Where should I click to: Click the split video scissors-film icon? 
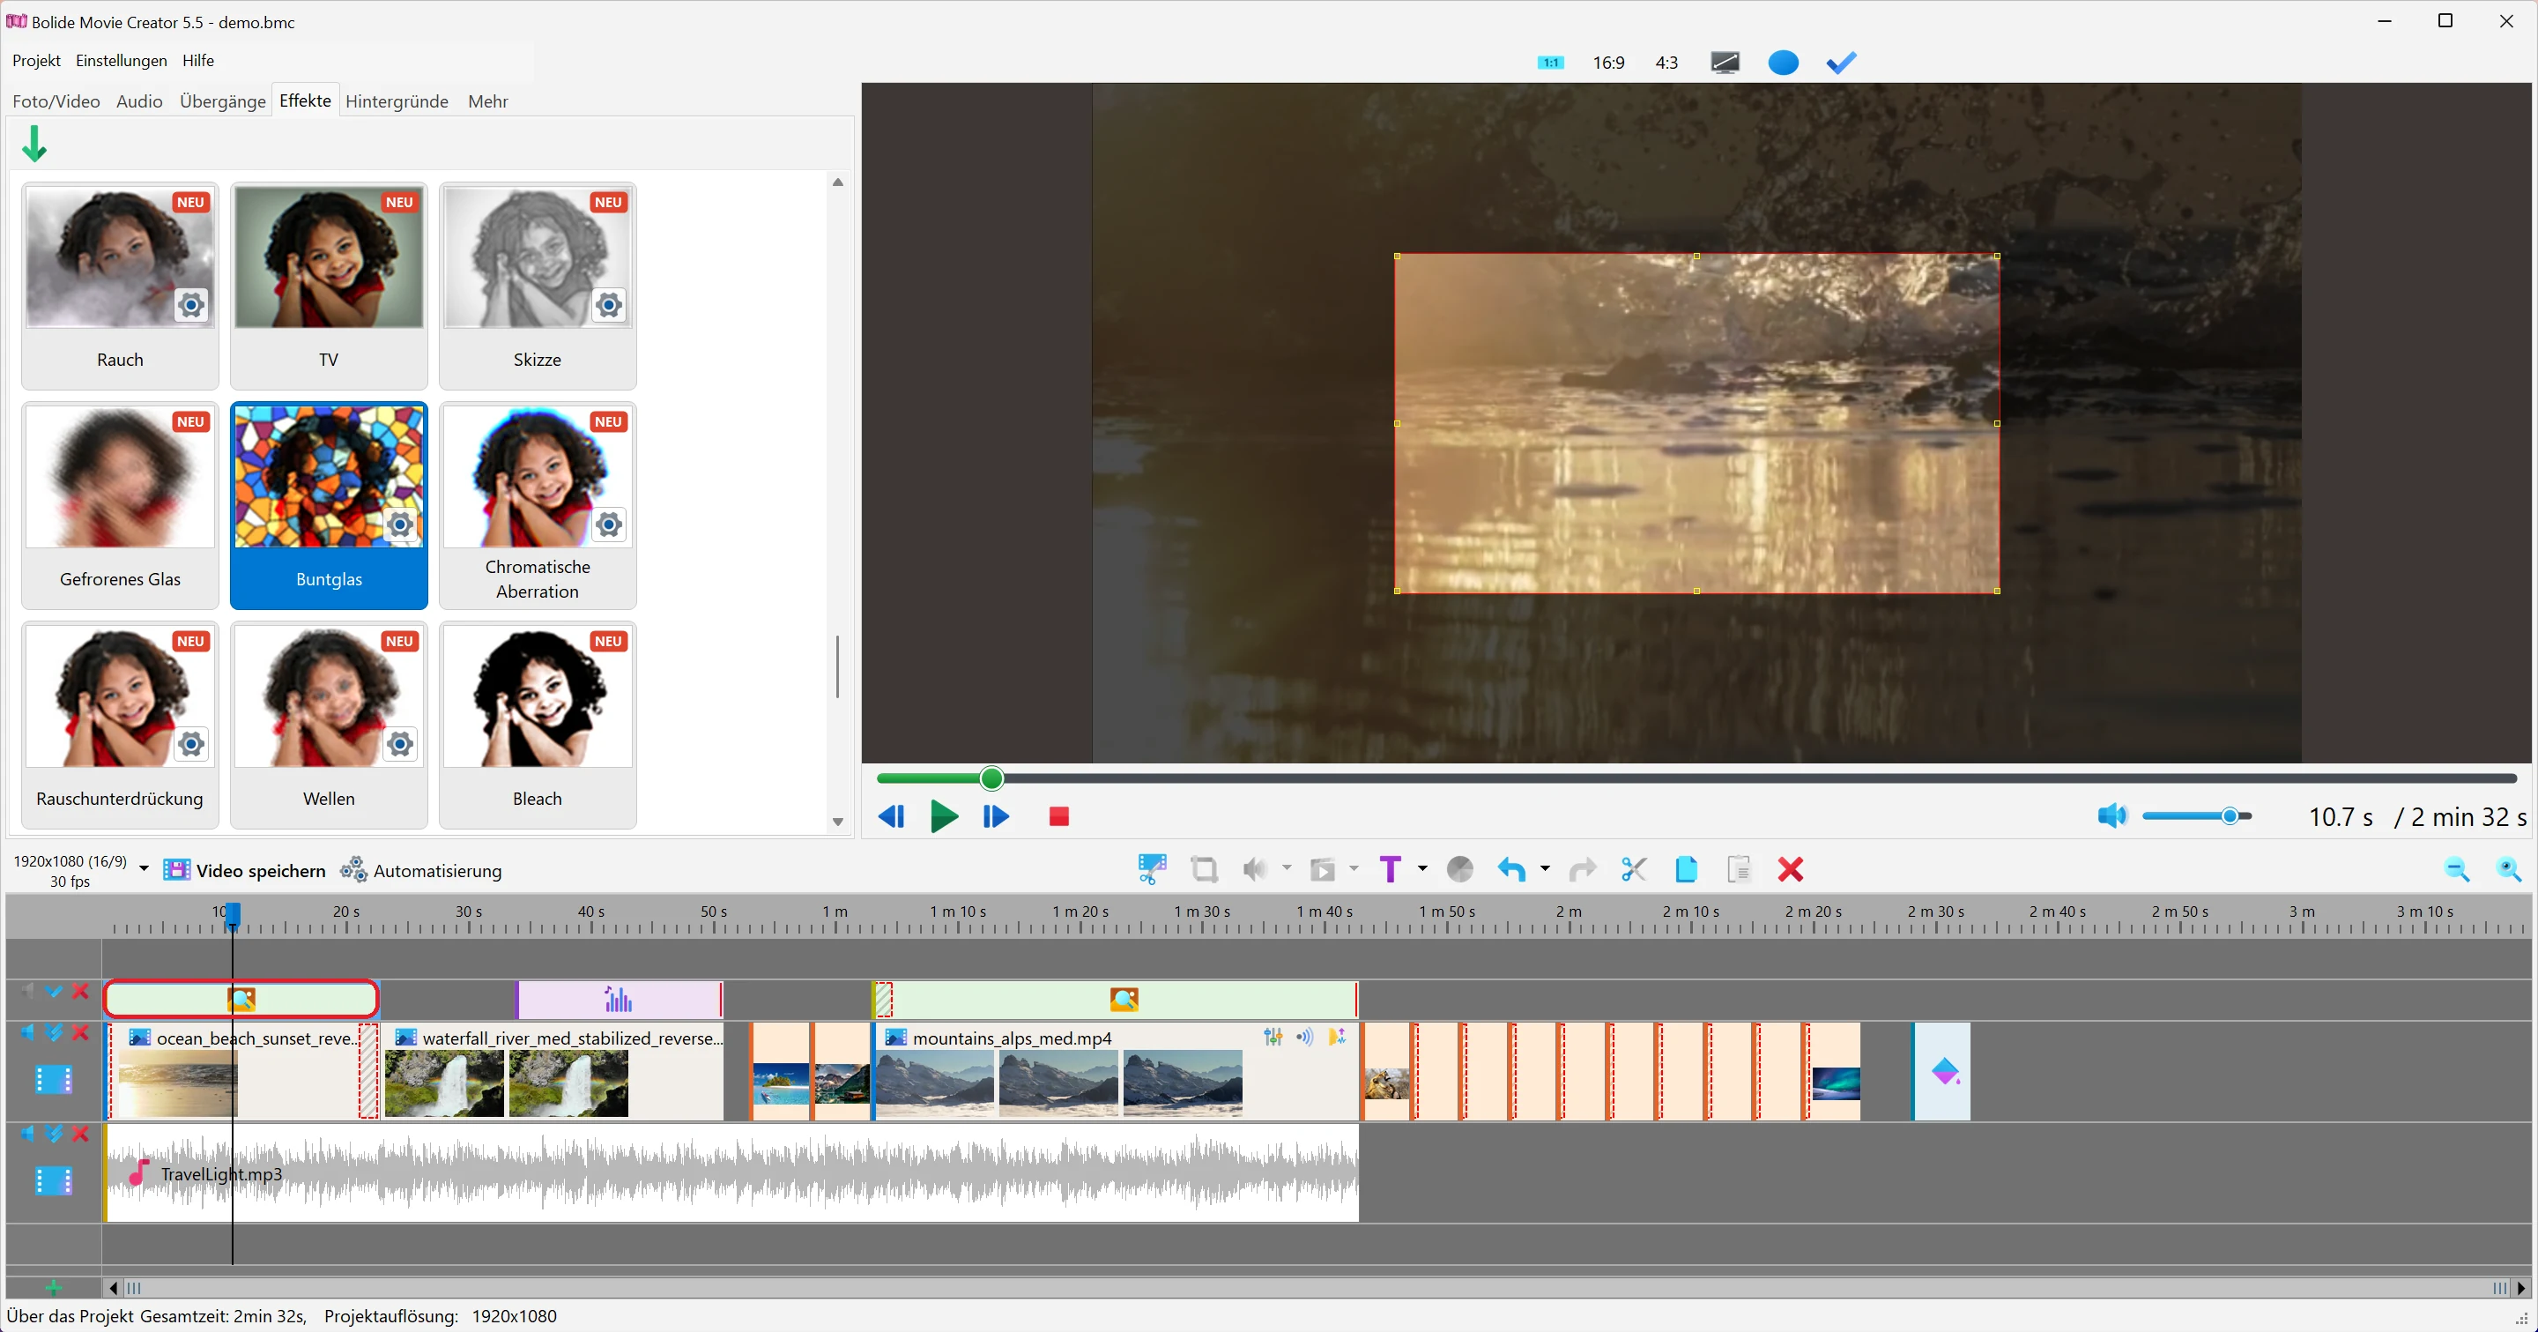pyautogui.click(x=1152, y=869)
